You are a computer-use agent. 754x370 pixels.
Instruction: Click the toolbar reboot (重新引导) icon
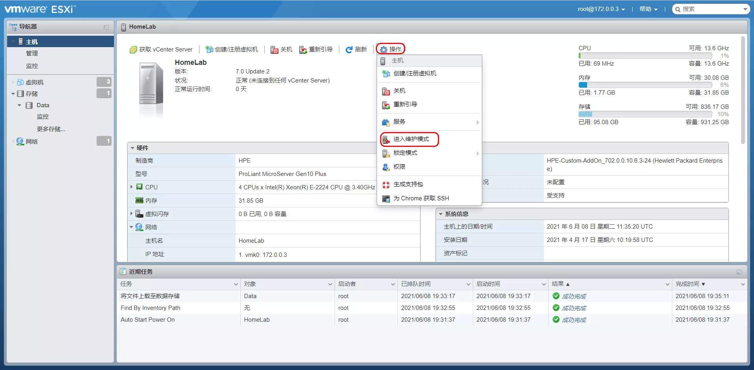pos(303,49)
